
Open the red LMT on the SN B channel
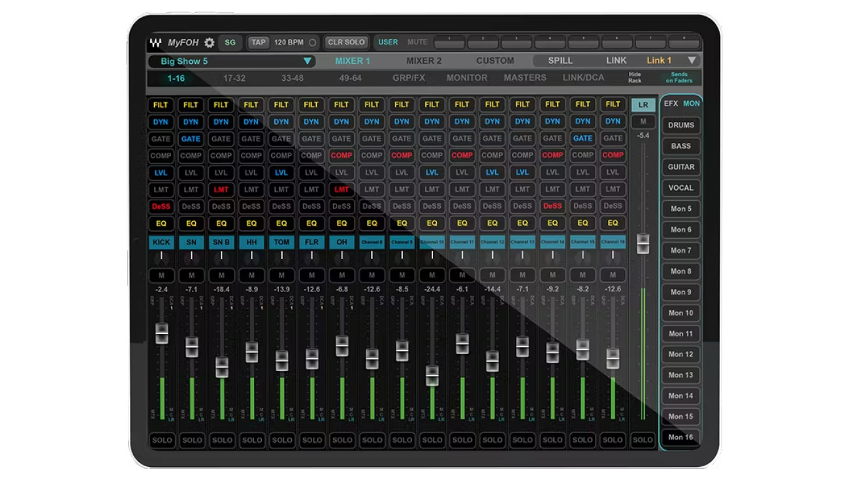(x=221, y=189)
